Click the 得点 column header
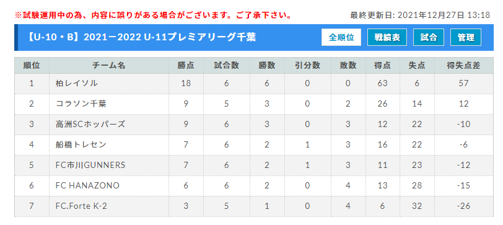Image resolution: width=503 pixels, height=225 pixels. click(x=383, y=66)
